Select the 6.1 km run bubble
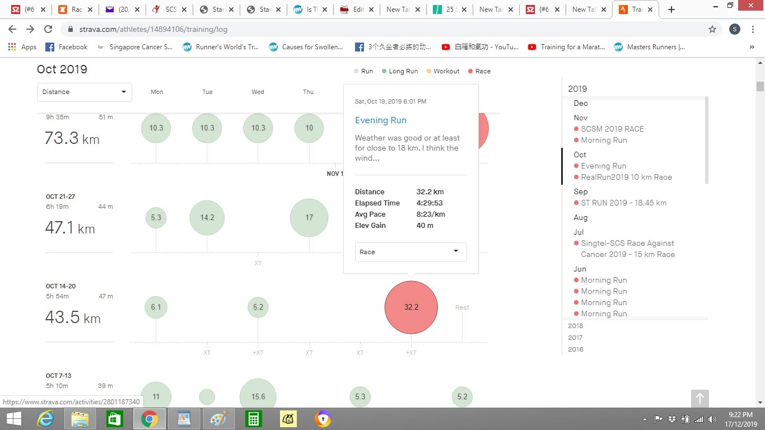Image resolution: width=765 pixels, height=430 pixels. 156,307
